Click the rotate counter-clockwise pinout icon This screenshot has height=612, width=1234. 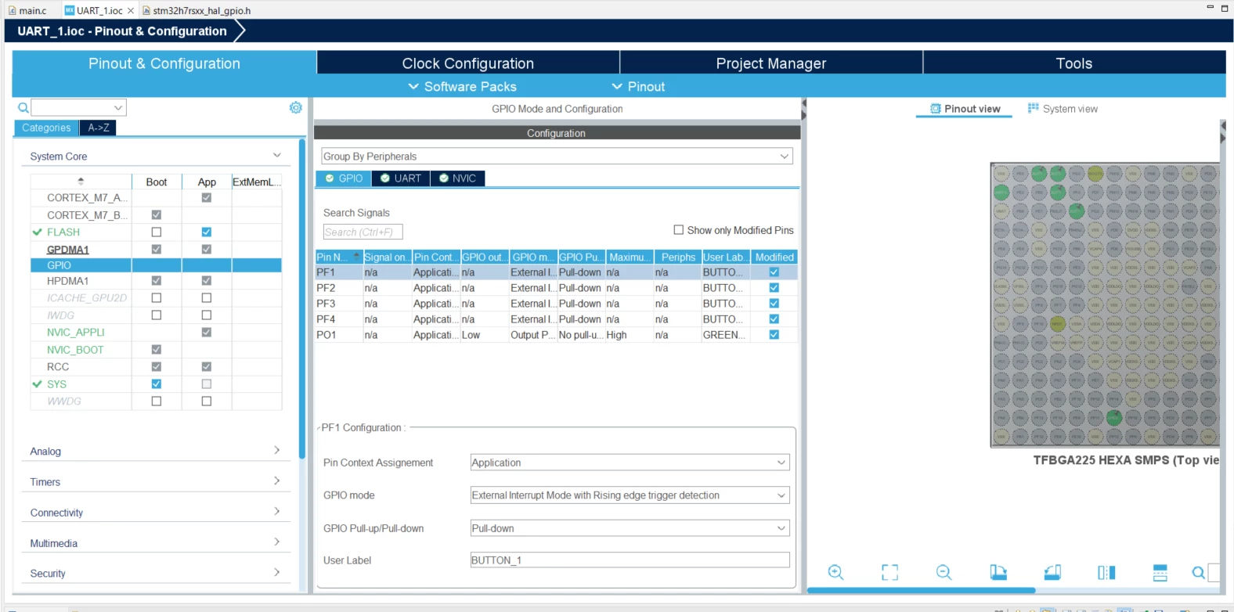tap(1052, 572)
